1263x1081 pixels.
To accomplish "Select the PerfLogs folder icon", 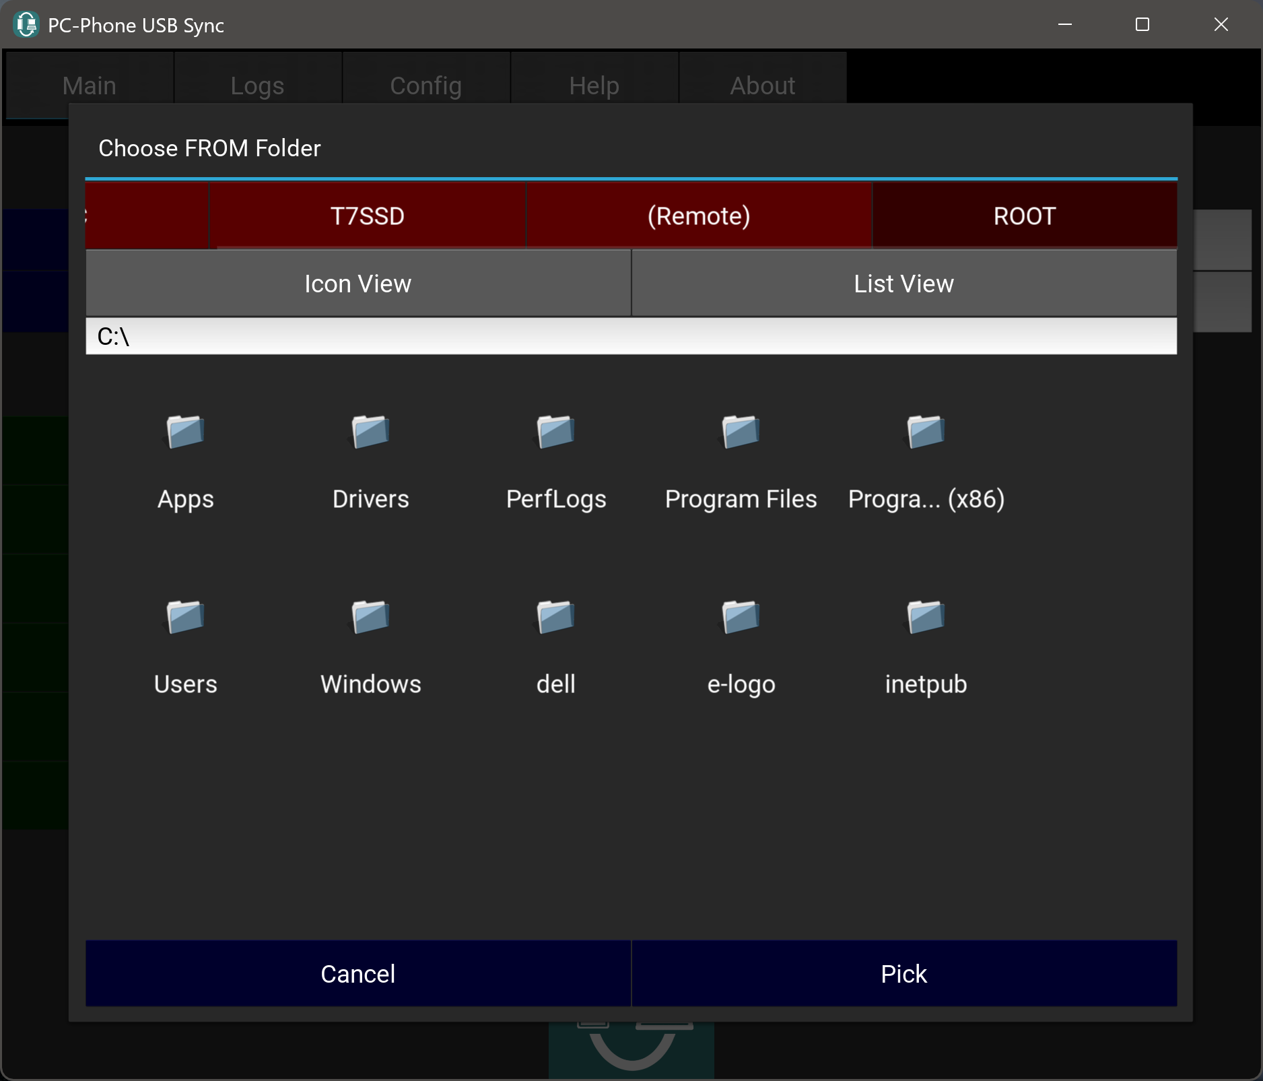I will [555, 432].
